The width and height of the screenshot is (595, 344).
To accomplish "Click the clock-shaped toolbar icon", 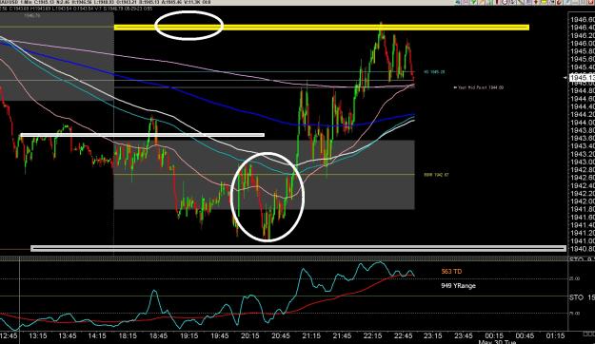I will coord(506,2).
